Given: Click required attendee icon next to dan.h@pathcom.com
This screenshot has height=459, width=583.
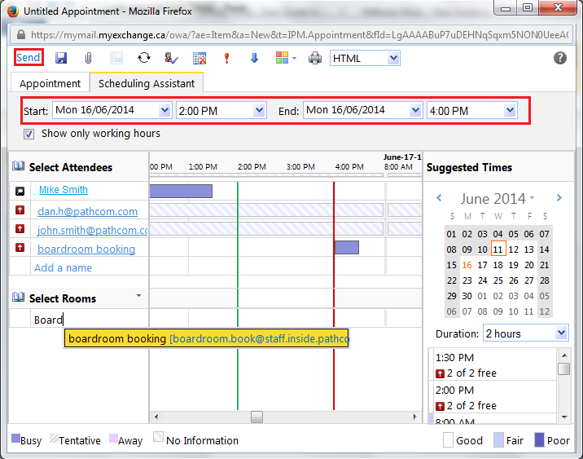Looking at the screenshot, I should (20, 210).
